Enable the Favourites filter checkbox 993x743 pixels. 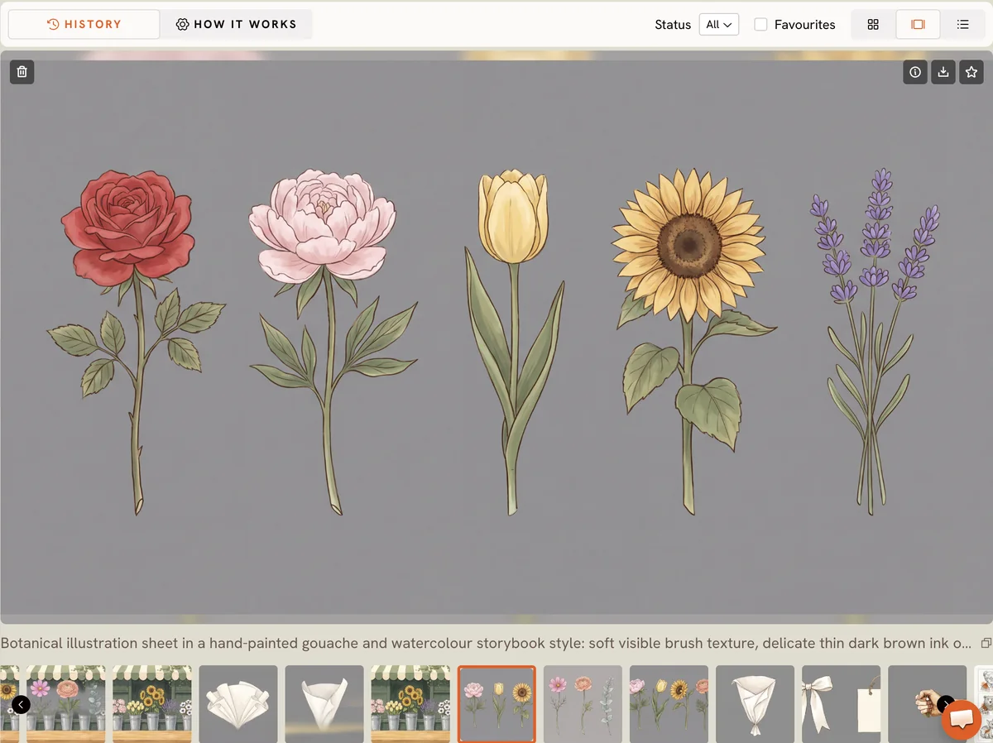pos(760,25)
